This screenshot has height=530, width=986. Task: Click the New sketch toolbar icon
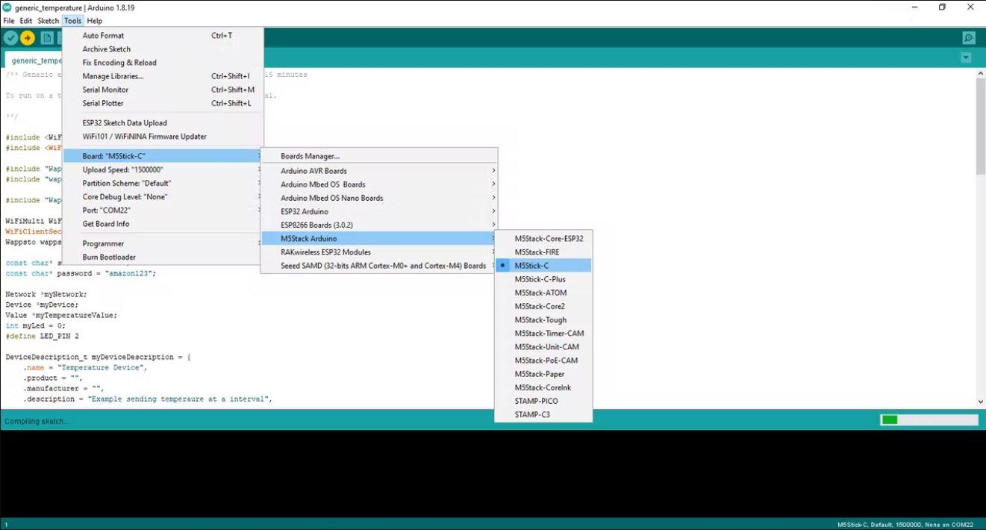click(47, 38)
